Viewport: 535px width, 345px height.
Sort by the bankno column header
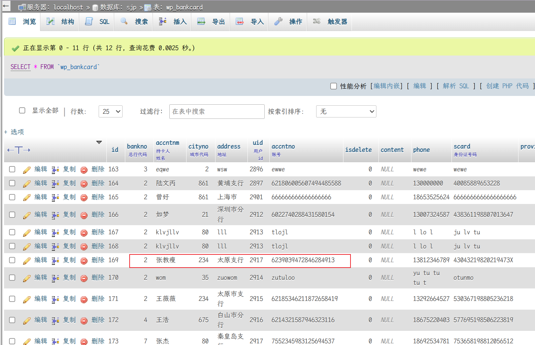pos(137,147)
